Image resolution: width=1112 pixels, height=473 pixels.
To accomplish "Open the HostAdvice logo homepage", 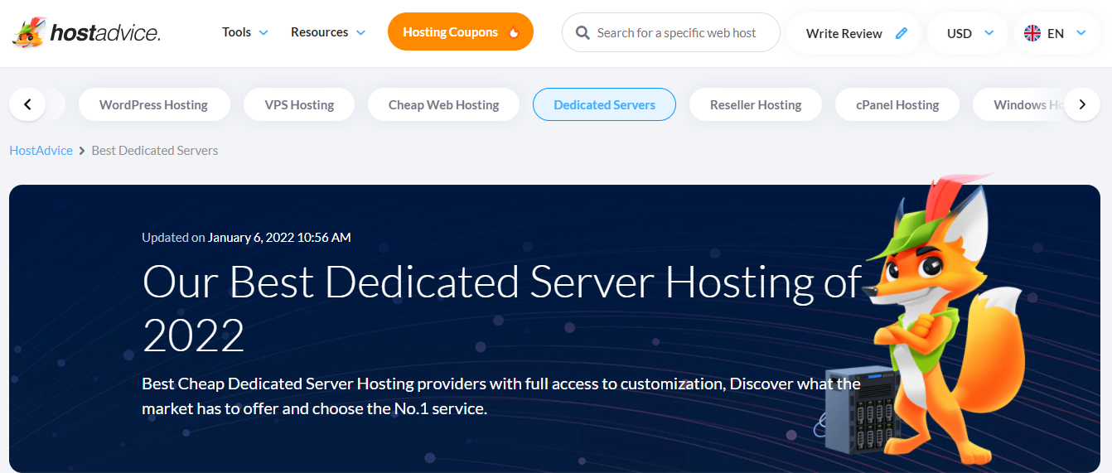I will (86, 32).
